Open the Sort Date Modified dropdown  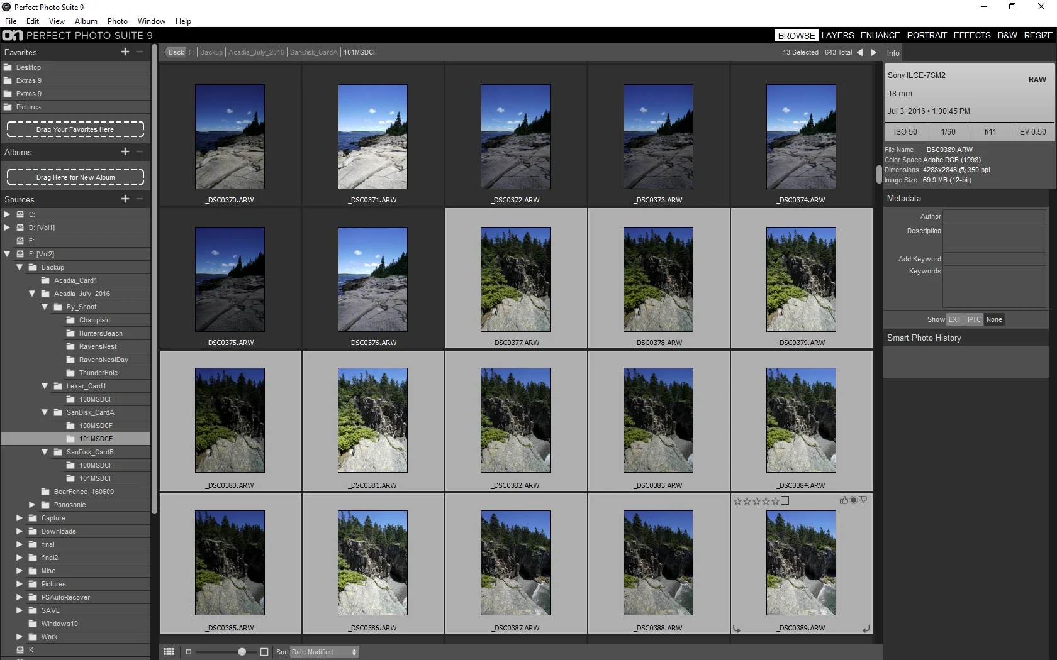(x=324, y=652)
